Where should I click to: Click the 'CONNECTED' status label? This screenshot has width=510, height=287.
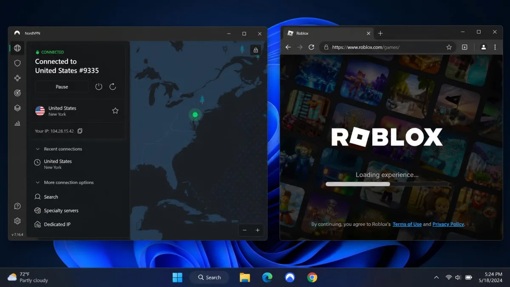click(53, 52)
